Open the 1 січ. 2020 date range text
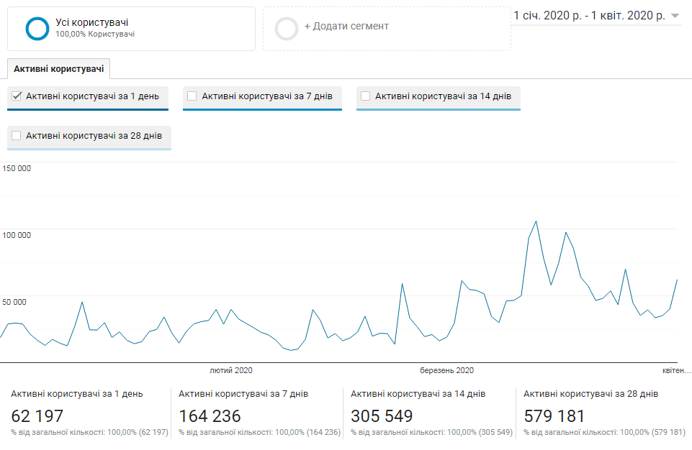The height and width of the screenshot is (450, 692). point(589,16)
